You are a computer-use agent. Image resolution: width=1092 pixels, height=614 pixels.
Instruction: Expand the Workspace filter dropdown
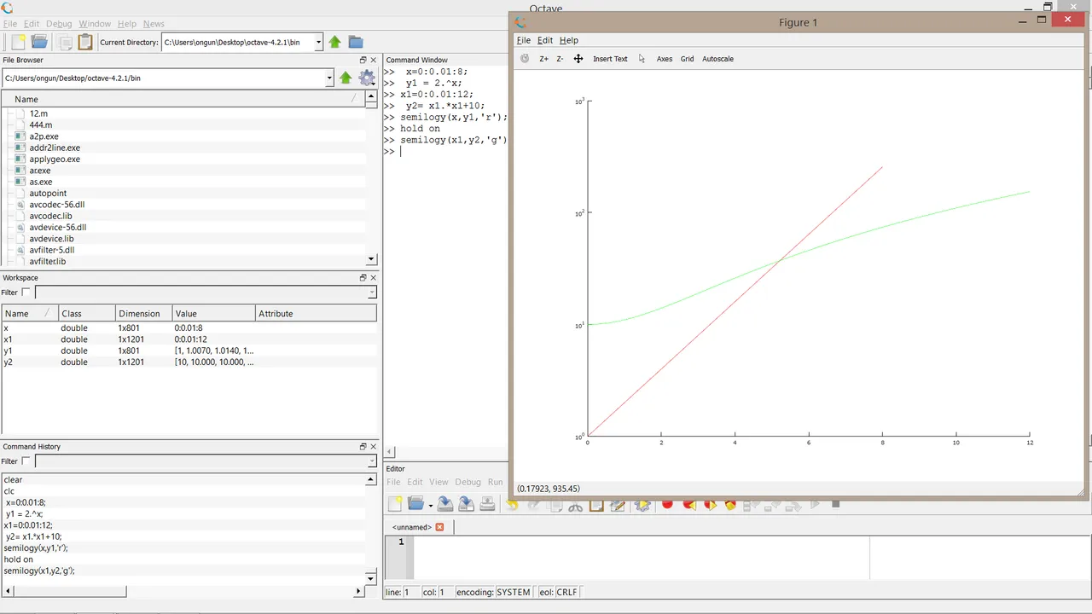pos(372,293)
